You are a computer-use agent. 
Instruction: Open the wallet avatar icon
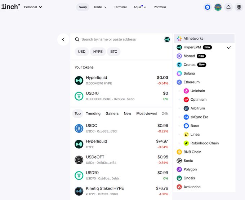tap(218, 7)
